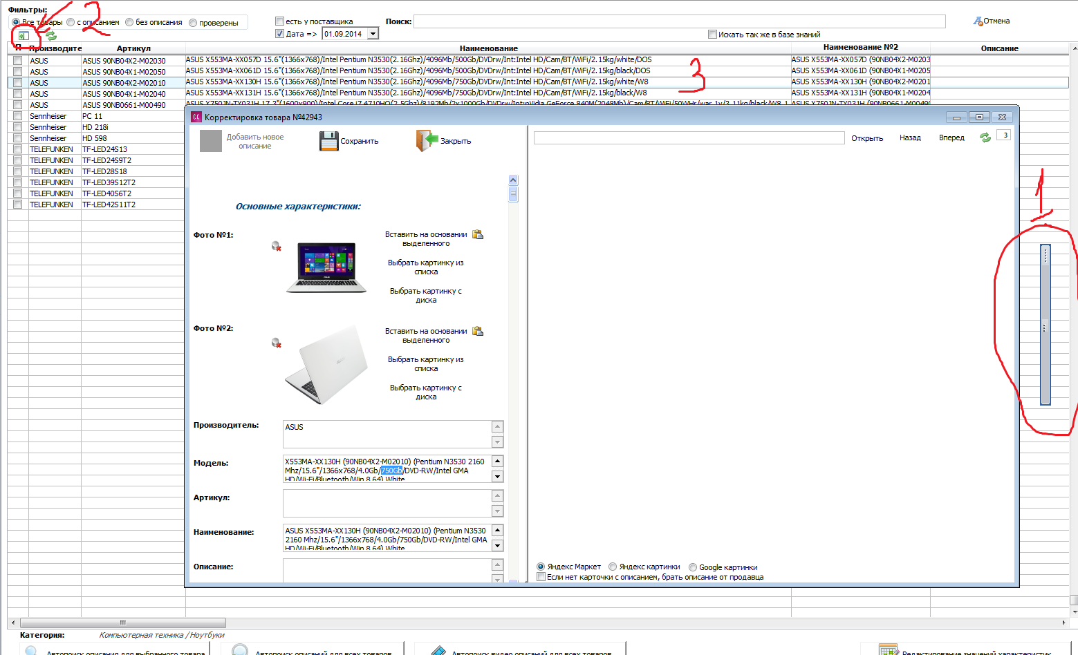Click down arrow of Наименование field
The height and width of the screenshot is (655, 1078).
(497, 546)
